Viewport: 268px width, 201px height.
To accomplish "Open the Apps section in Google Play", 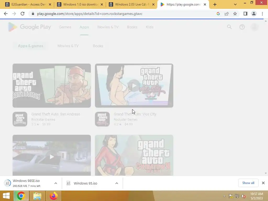I will pos(84,27).
